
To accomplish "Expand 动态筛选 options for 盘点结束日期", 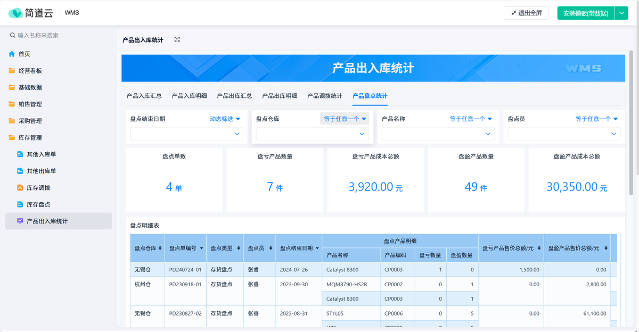I will 225,119.
